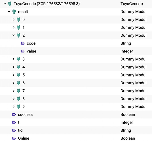This screenshot has width=152, height=141.
Task: Click the Boolean type of Online
Action: point(128,138)
